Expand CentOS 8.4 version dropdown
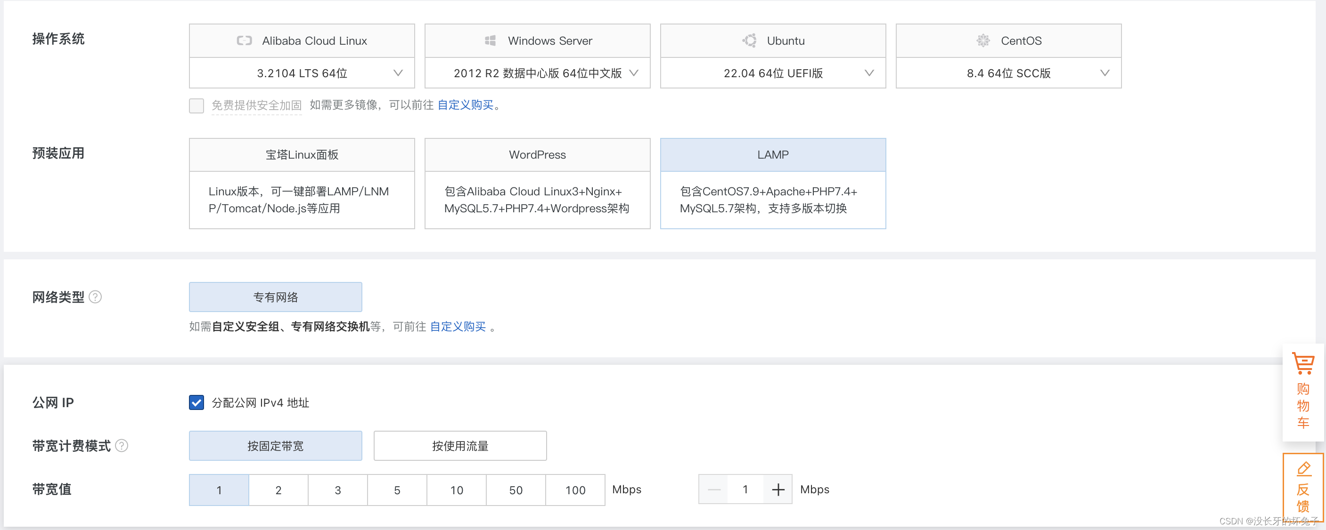Image resolution: width=1326 pixels, height=530 pixels. 1104,73
